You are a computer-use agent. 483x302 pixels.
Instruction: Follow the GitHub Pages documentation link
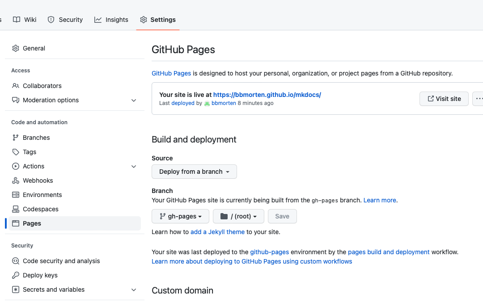click(x=171, y=73)
